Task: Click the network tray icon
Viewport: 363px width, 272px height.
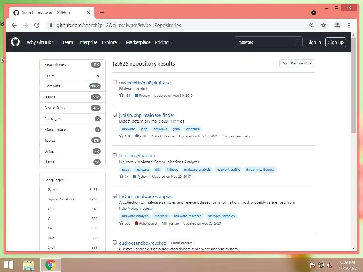Action: (x=321, y=265)
